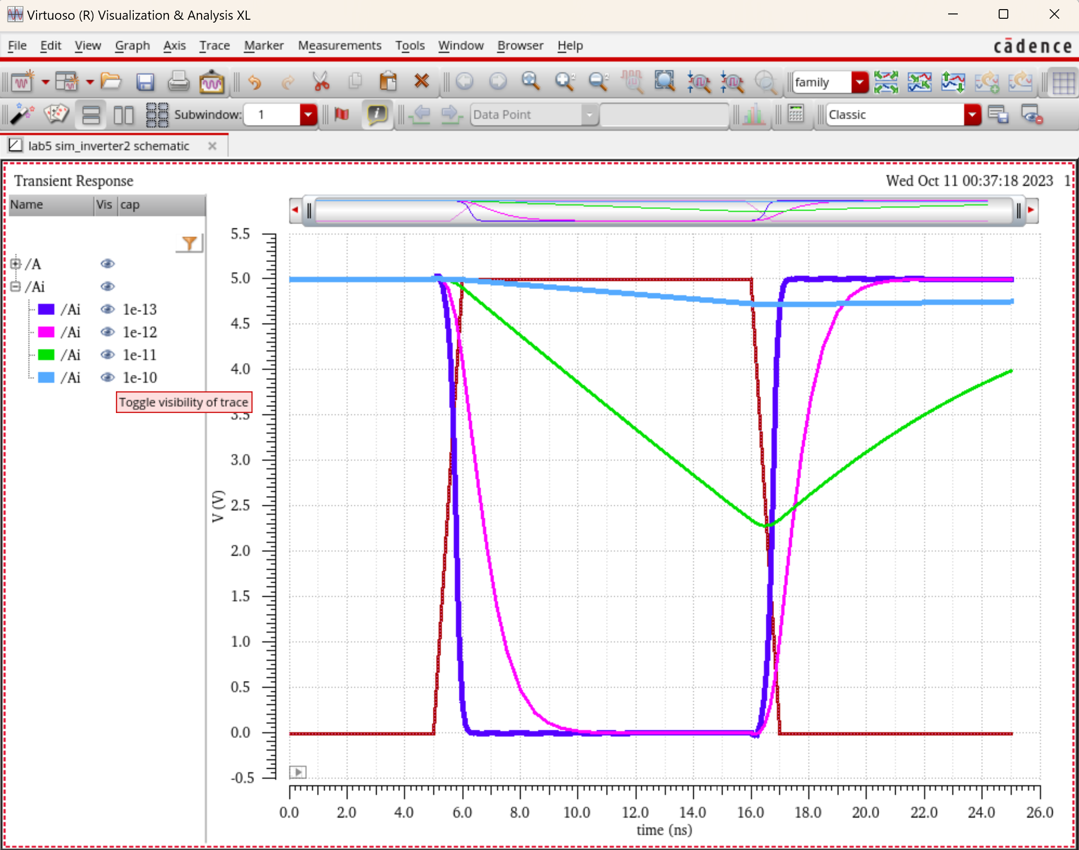
Task: Click the right arrow of the overview scroll strip
Action: pos(1031,211)
